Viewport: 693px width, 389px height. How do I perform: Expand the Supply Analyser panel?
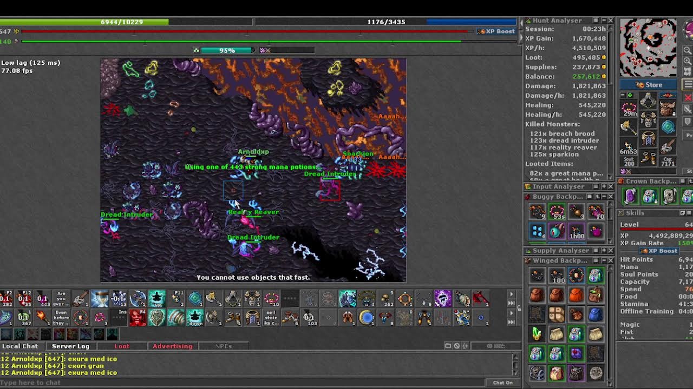point(603,251)
